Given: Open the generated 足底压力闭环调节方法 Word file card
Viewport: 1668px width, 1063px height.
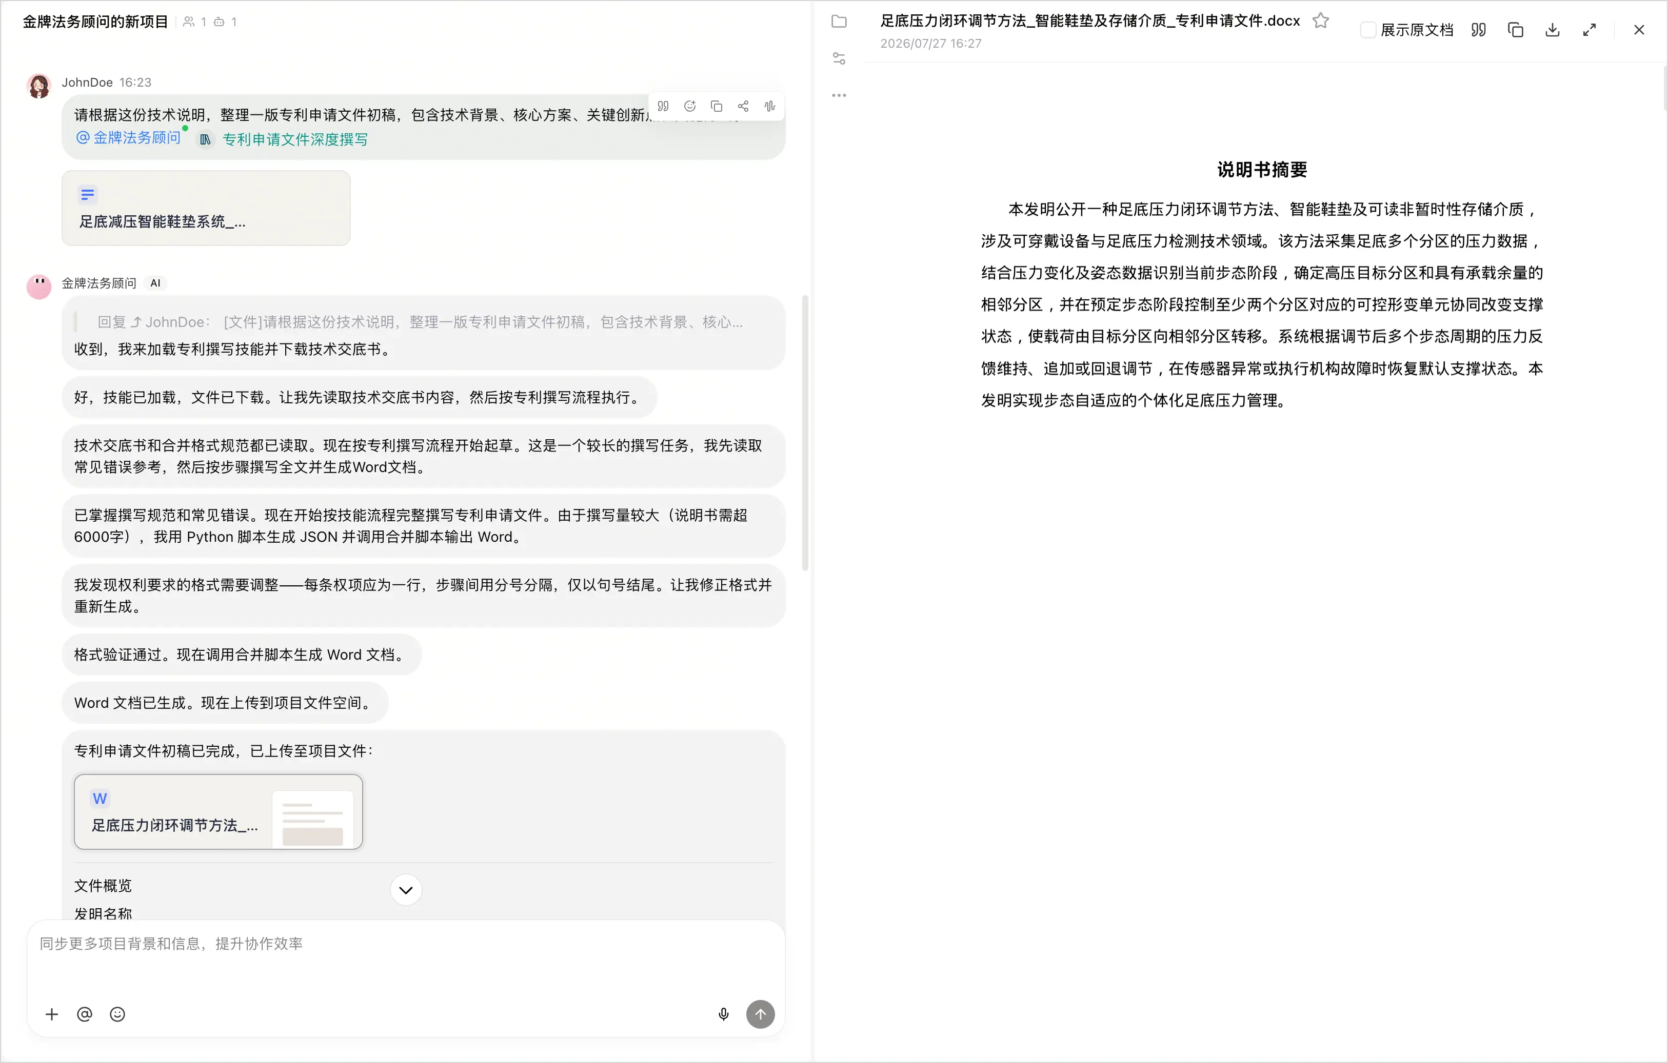Looking at the screenshot, I should coord(218,811).
